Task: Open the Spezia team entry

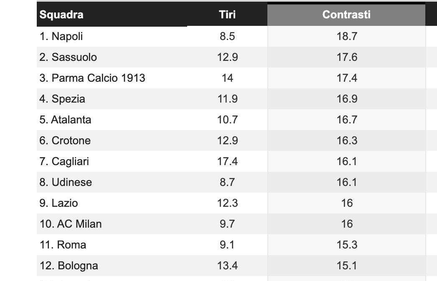Action: [62, 99]
